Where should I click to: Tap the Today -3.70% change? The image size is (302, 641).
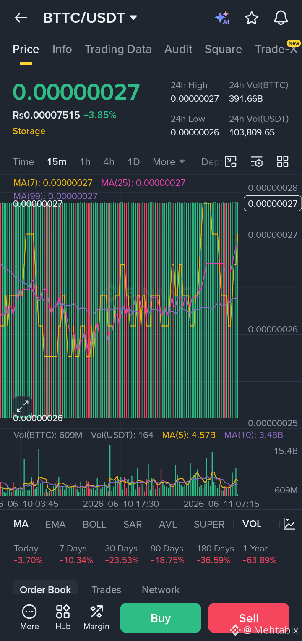(x=28, y=554)
